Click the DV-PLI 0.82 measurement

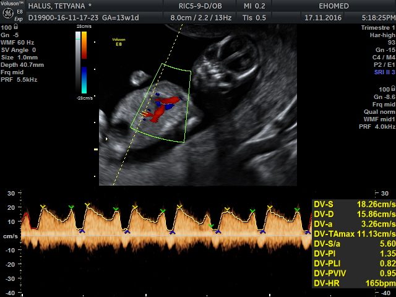pos(355,264)
